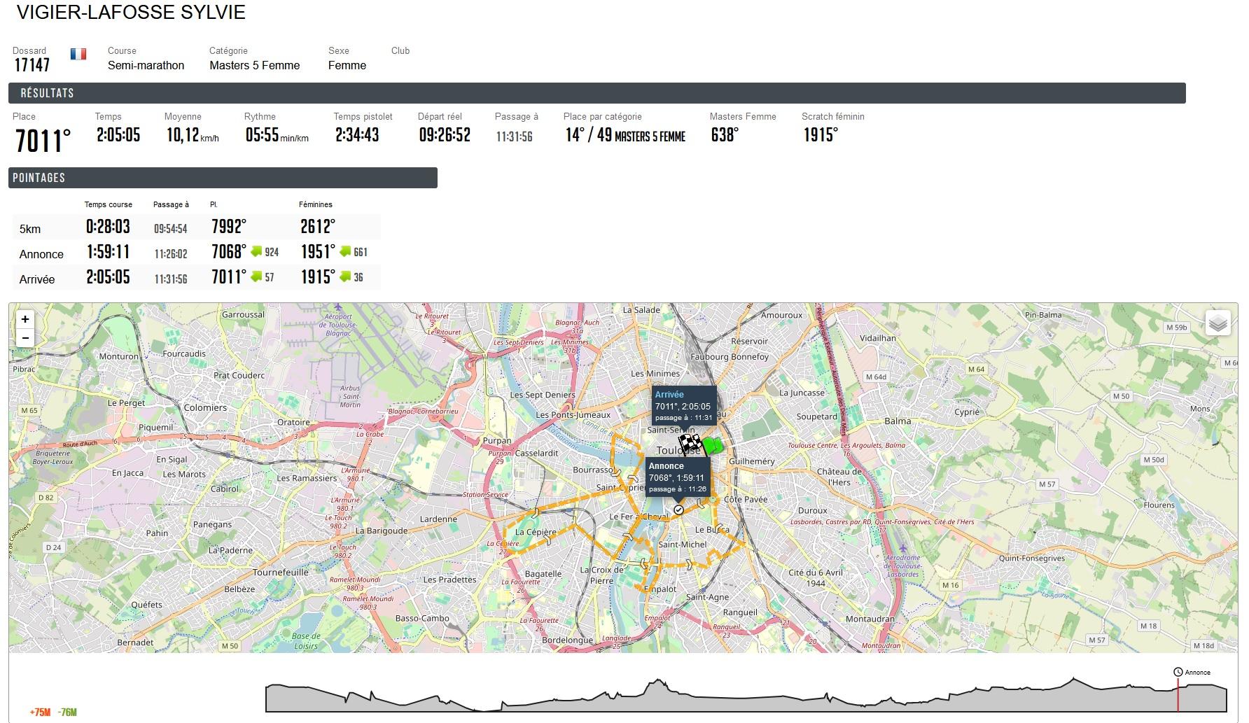Click the green arrow beside 924

click(256, 251)
